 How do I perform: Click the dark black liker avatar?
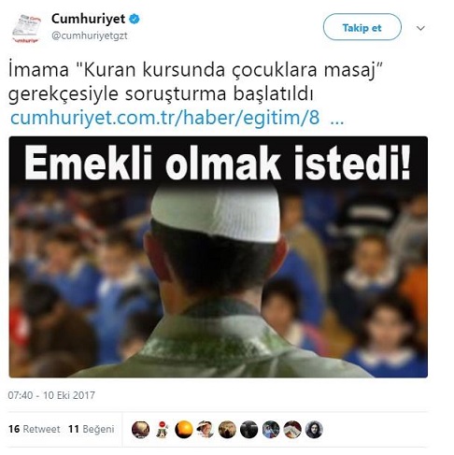(x=248, y=430)
